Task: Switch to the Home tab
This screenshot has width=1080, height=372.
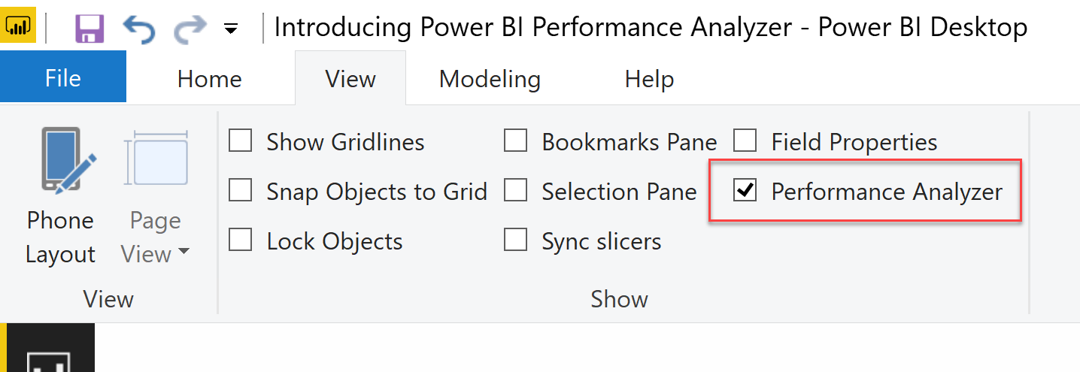Action: click(x=210, y=79)
